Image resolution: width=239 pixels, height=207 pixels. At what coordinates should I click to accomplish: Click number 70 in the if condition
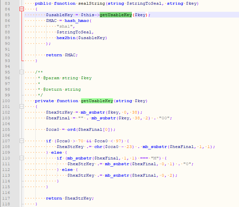coord(81,141)
